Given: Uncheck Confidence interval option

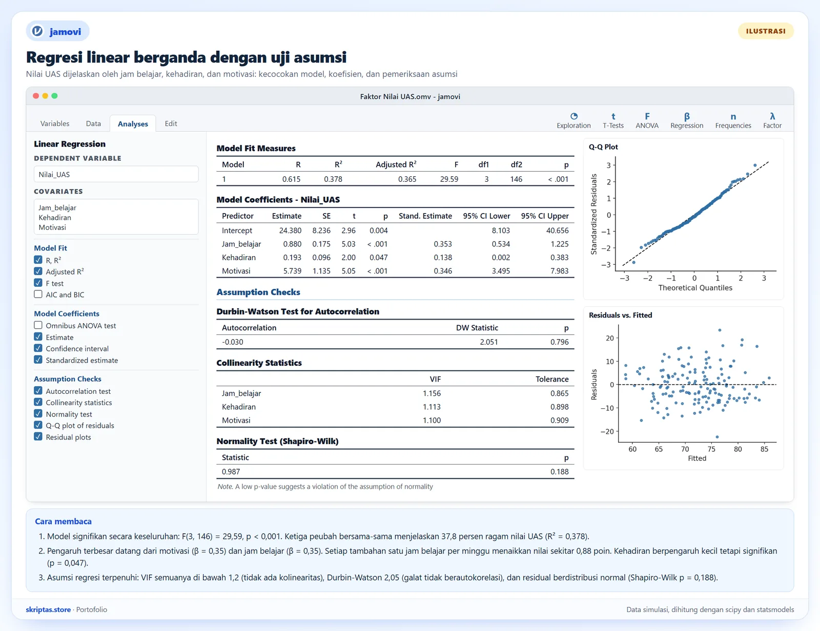Looking at the screenshot, I should pyautogui.click(x=38, y=348).
